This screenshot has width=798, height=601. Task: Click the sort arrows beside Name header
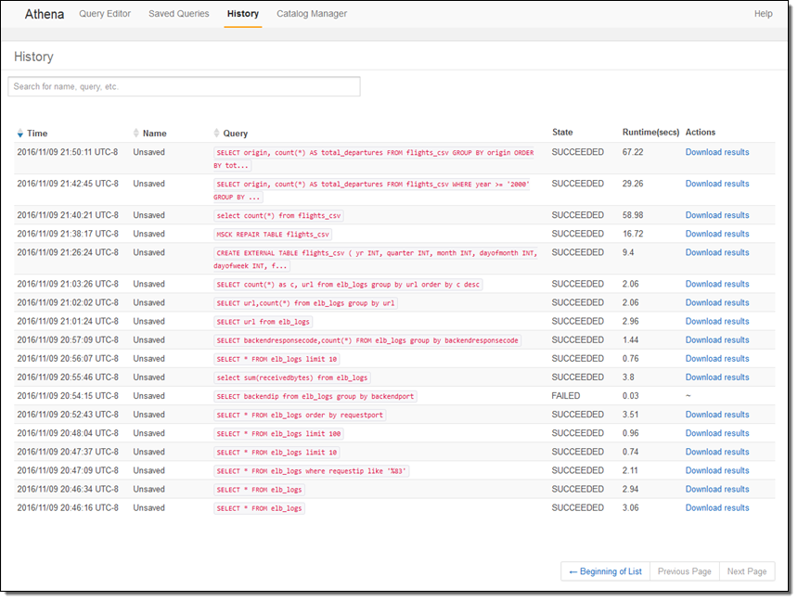(x=137, y=134)
